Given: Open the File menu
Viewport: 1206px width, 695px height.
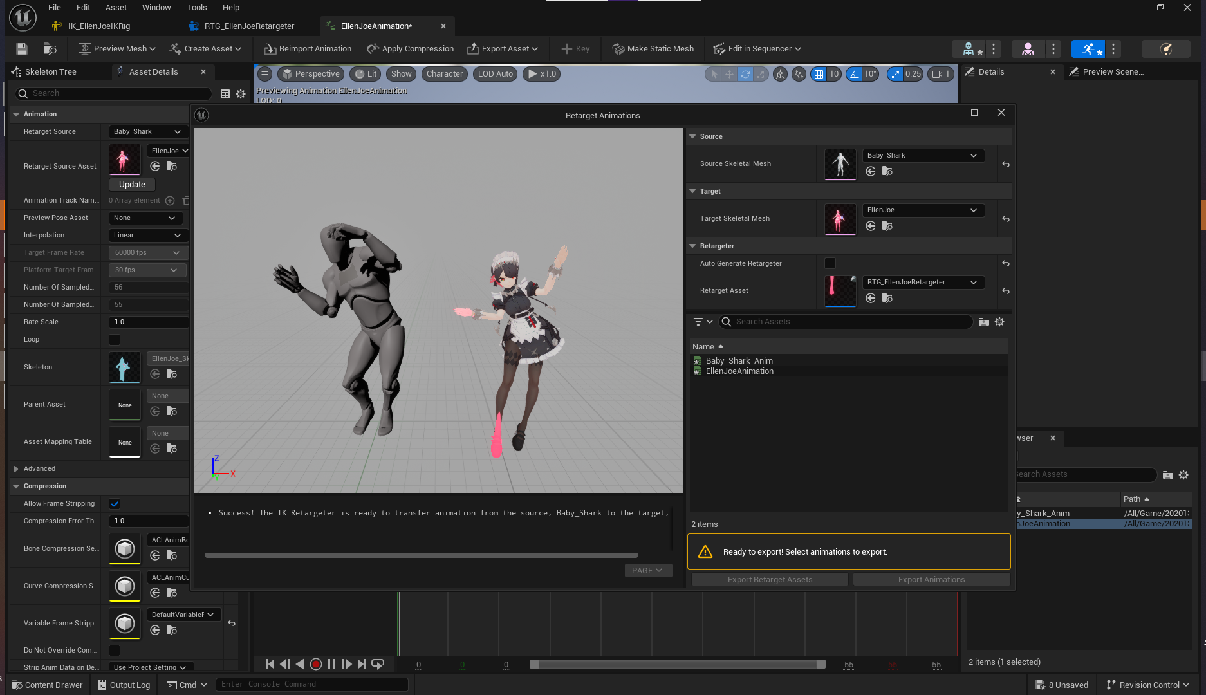Looking at the screenshot, I should tap(55, 8).
